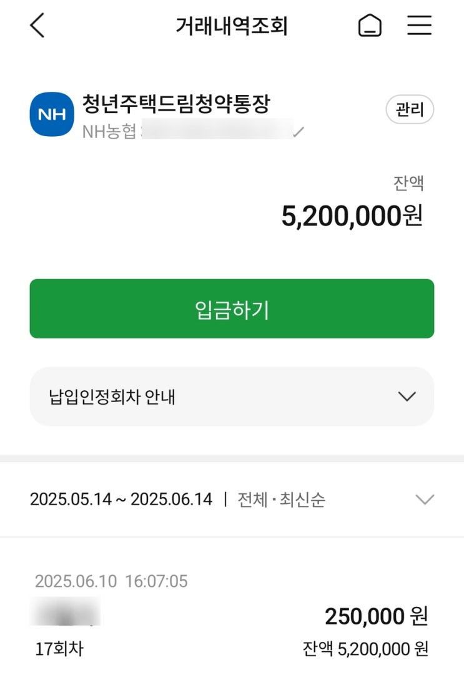This screenshot has width=464, height=675.
Task: Tap the back arrow in the header
Action: [37, 26]
